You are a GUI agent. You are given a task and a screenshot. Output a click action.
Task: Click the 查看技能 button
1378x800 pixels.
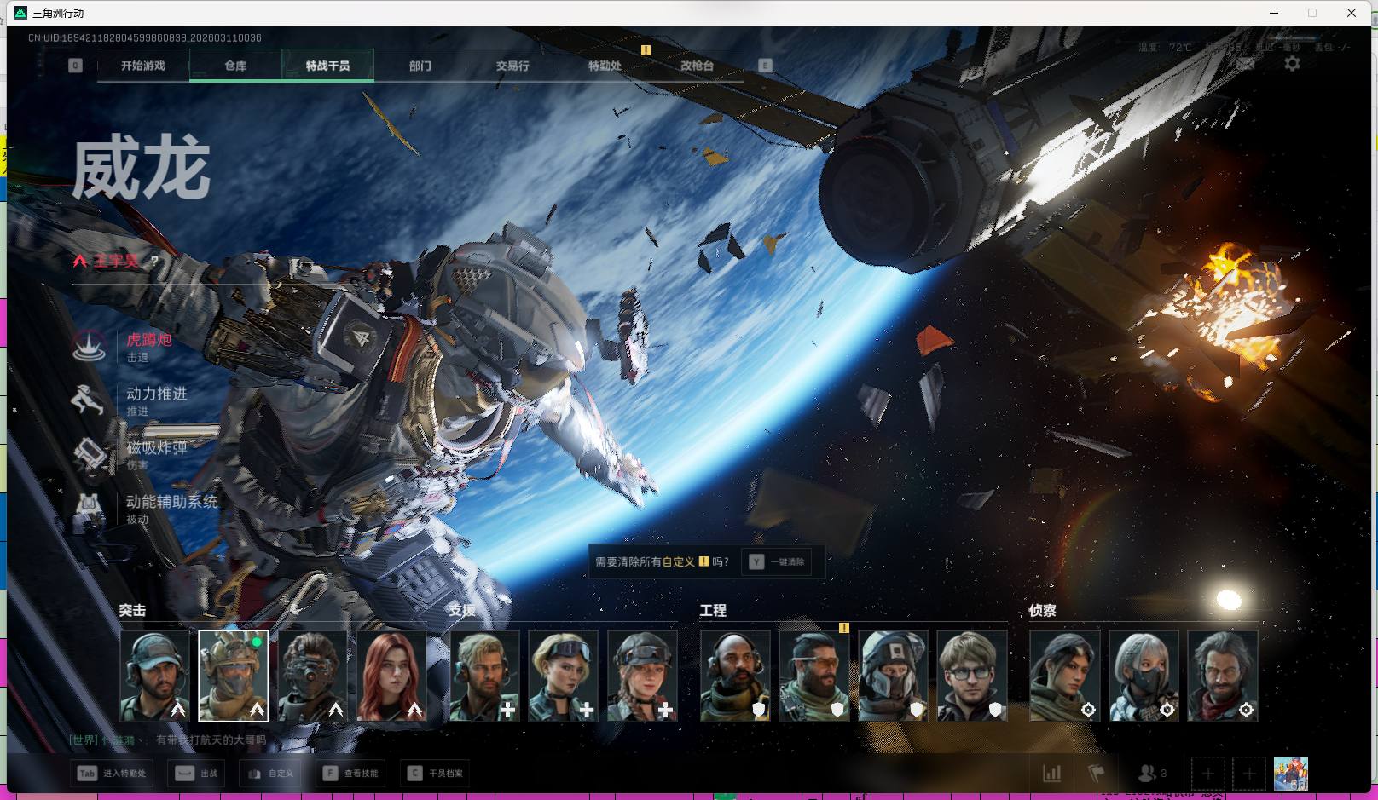[x=350, y=774]
